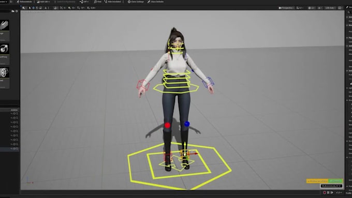Image resolution: width=352 pixels, height=198 pixels.
Task: Select the scale gizmo tool icon
Action: point(40,8)
